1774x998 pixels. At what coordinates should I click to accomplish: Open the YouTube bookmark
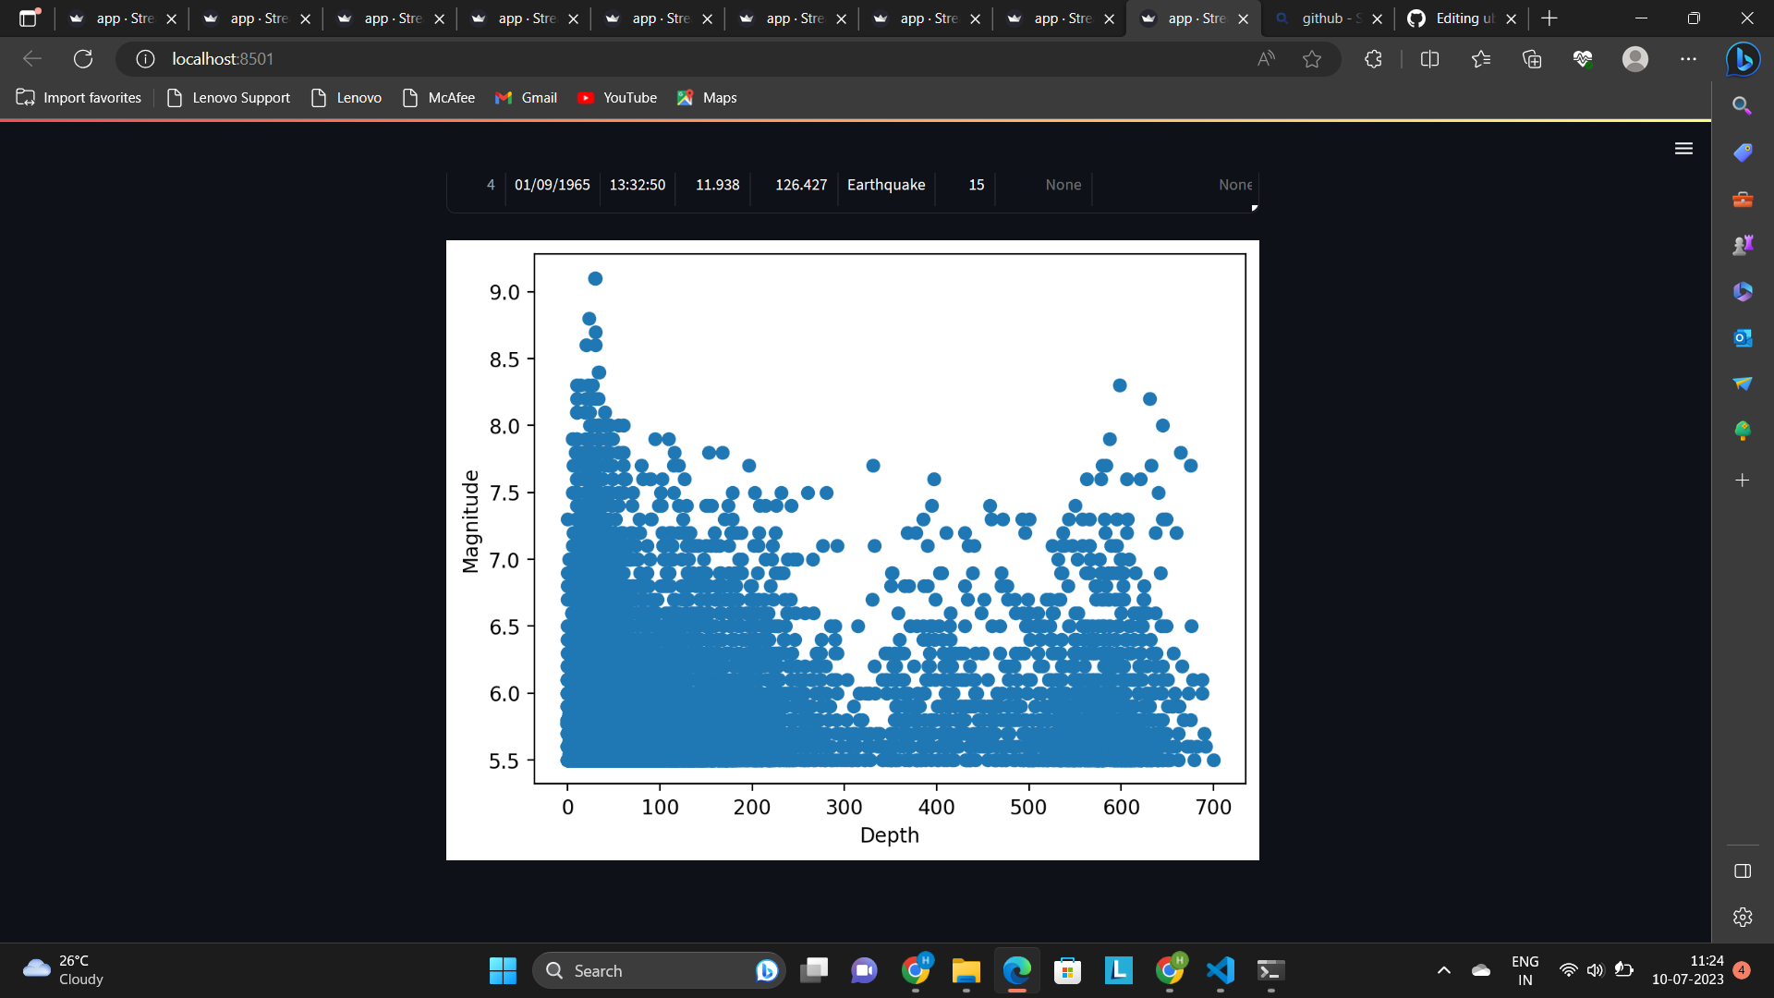617,98
